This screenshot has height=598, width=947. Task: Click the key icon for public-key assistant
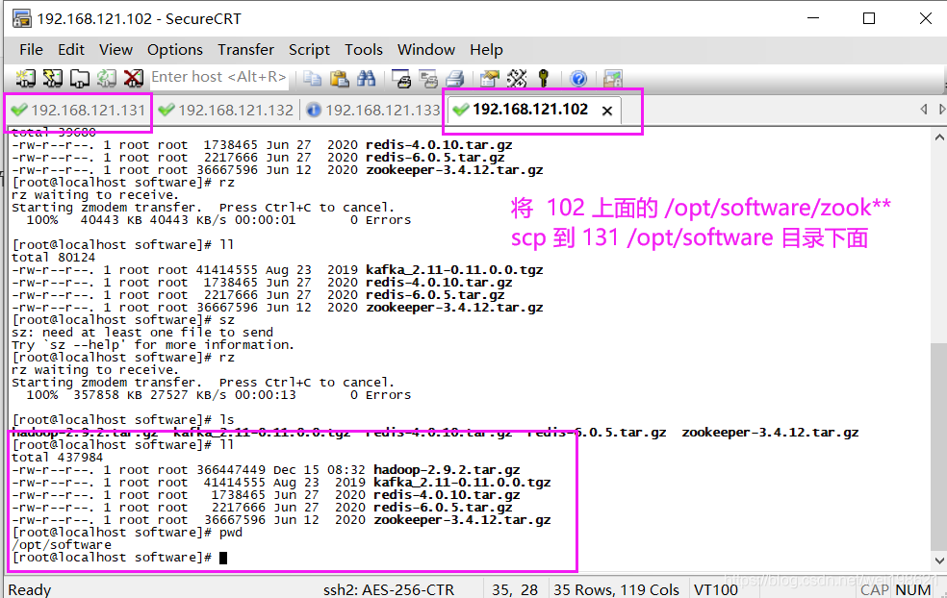pyautogui.click(x=544, y=78)
